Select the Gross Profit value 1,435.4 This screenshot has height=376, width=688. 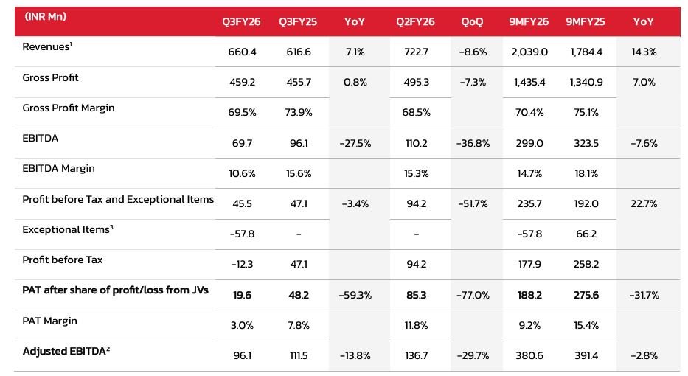[x=527, y=83]
